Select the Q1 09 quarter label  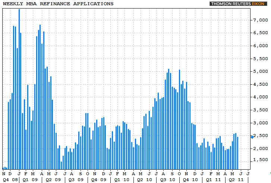point(30,180)
